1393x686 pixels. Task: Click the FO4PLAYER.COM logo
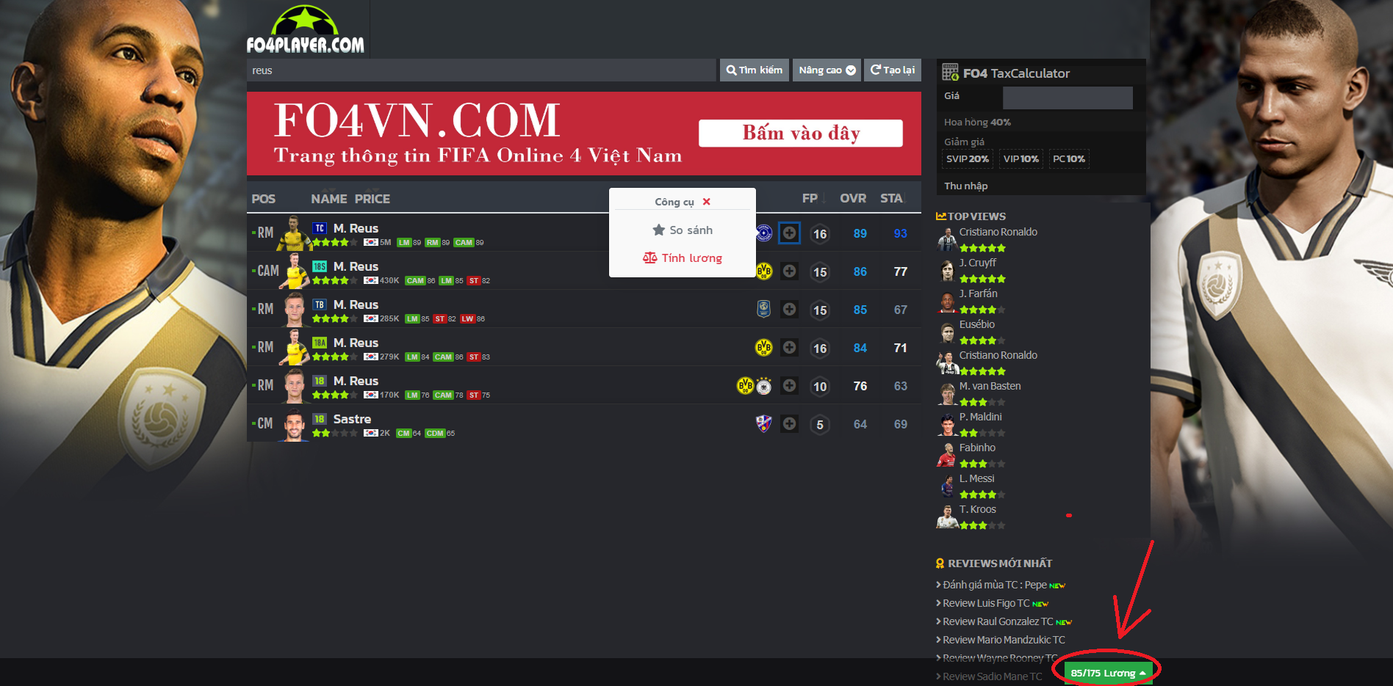[305, 31]
